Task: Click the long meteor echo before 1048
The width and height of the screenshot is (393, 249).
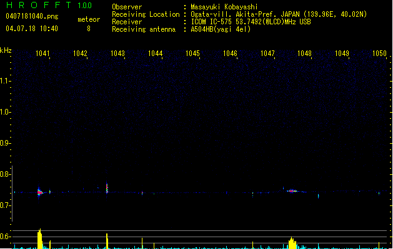Action: click(293, 191)
